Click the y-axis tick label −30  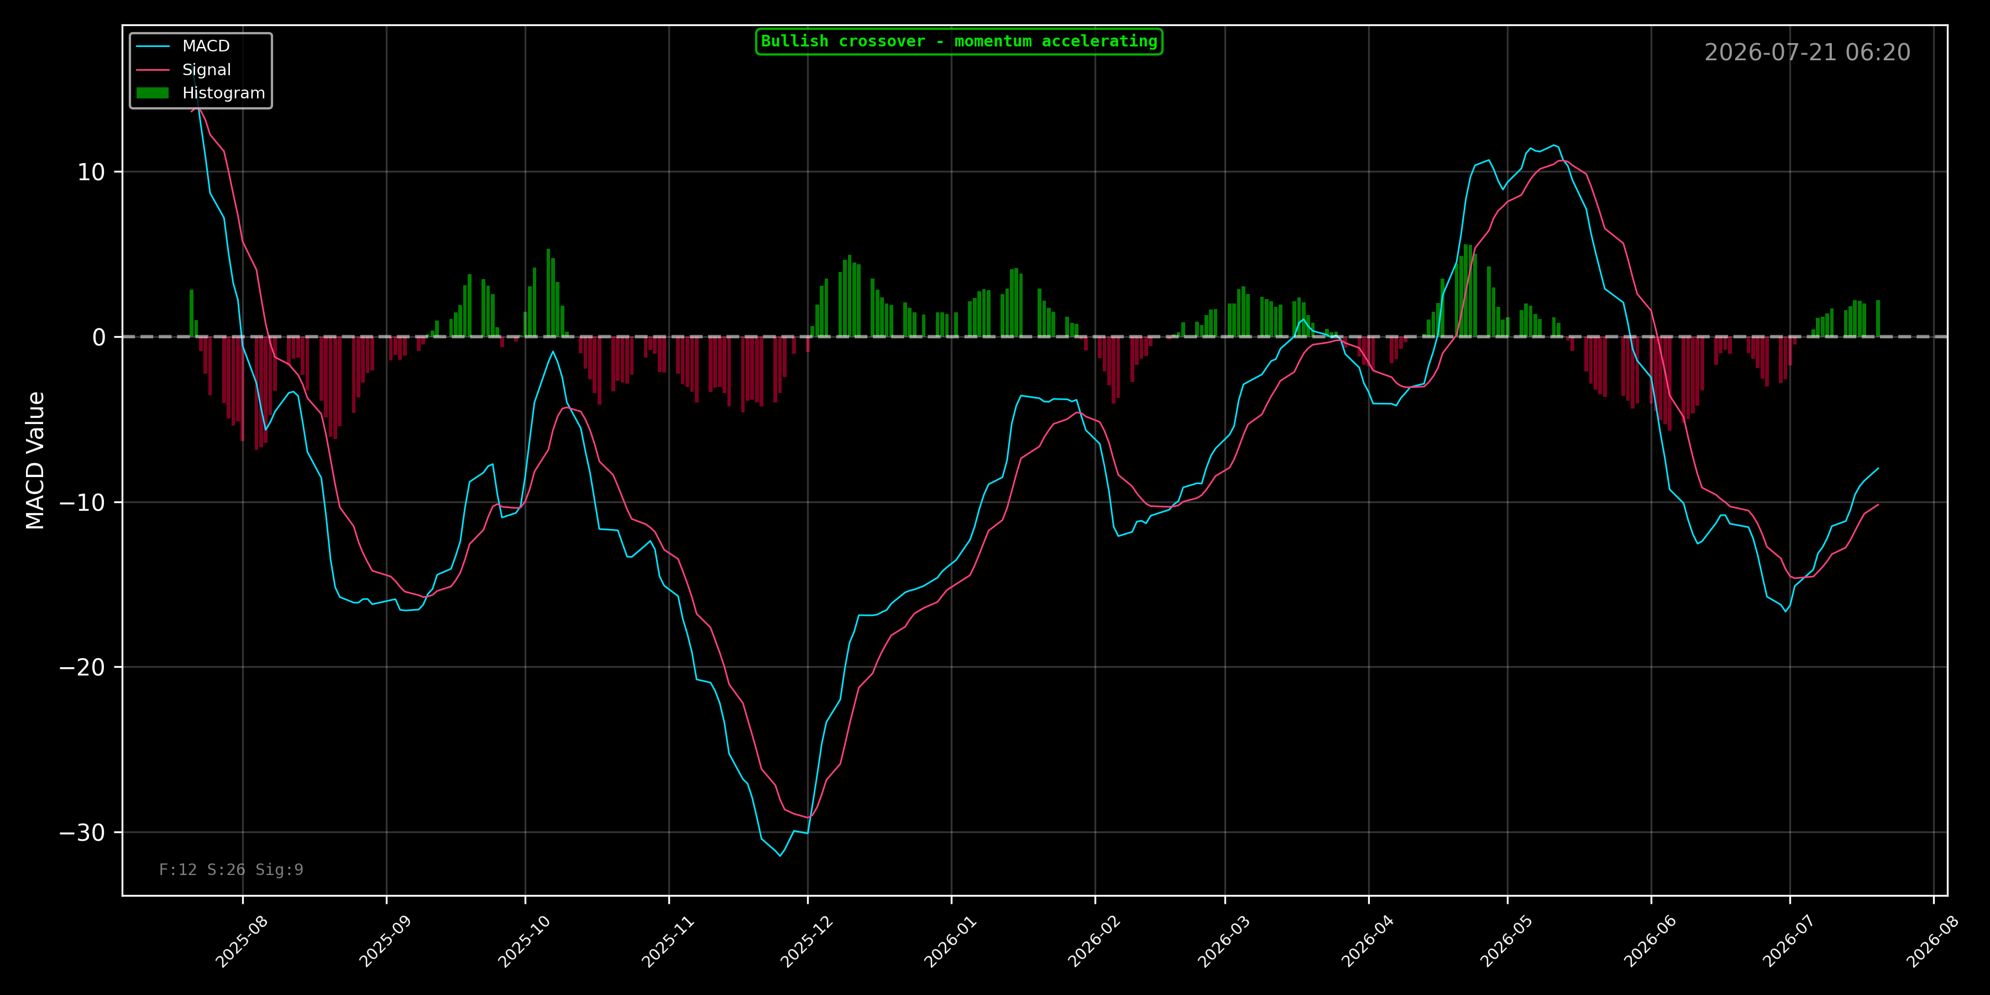pyautogui.click(x=82, y=833)
